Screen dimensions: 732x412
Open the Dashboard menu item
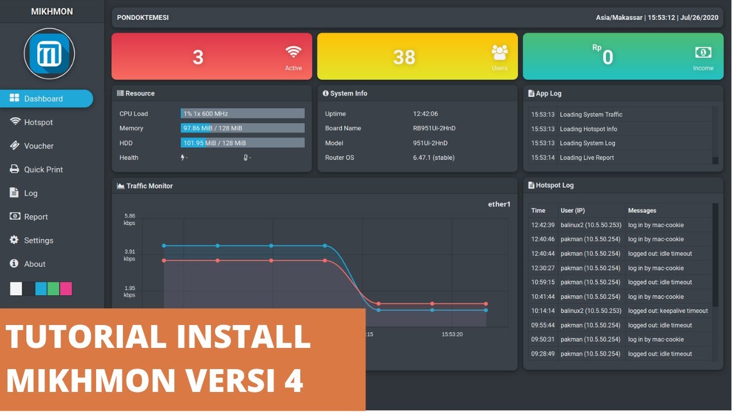(x=46, y=98)
